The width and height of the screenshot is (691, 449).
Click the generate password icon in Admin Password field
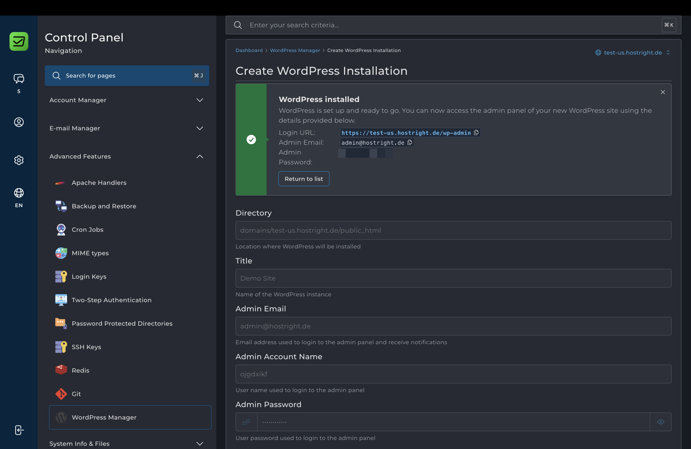pyautogui.click(x=246, y=422)
